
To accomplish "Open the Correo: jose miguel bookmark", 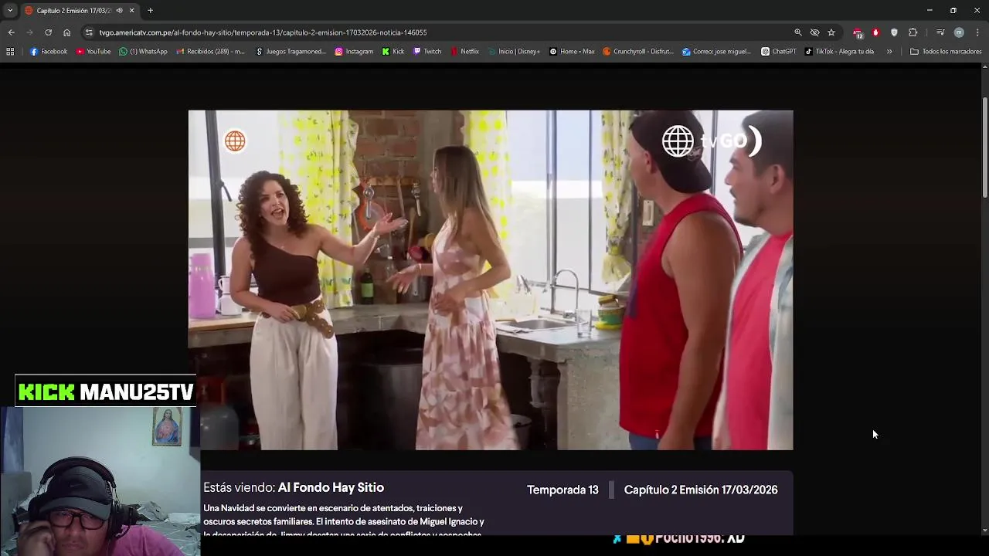I will (x=717, y=52).
